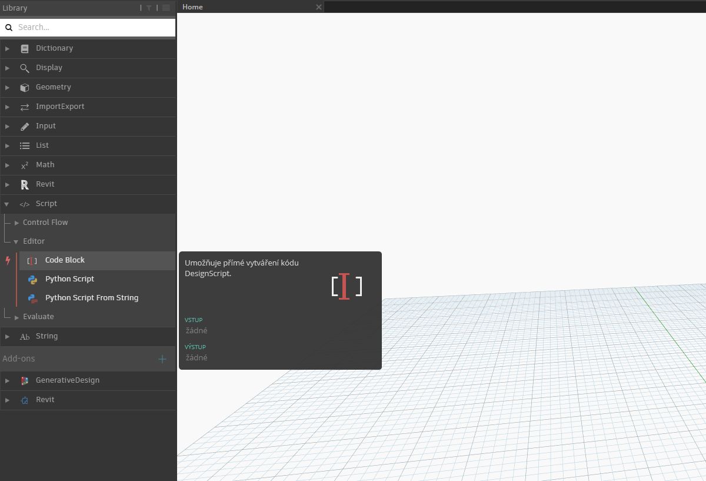Select the Math category label
This screenshot has width=706, height=481.
coord(45,165)
